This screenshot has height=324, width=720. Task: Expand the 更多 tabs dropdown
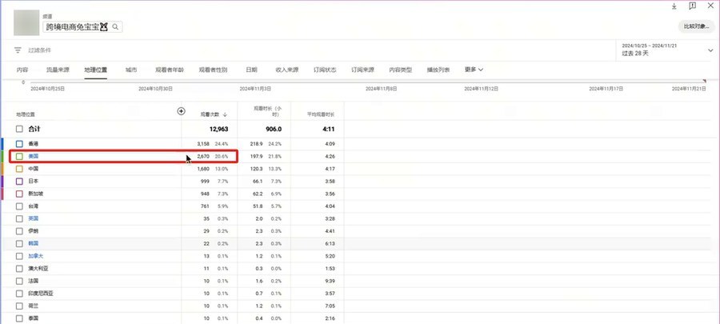(474, 70)
